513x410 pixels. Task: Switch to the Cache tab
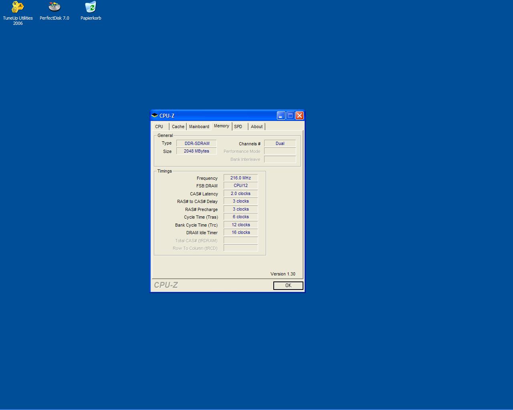pyautogui.click(x=178, y=127)
